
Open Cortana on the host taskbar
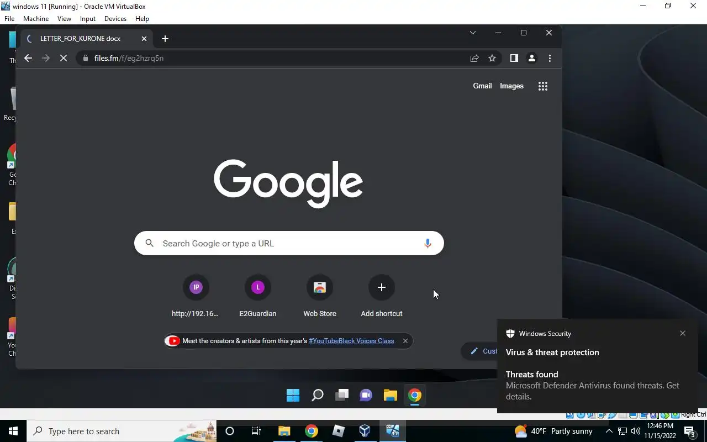tap(230, 431)
